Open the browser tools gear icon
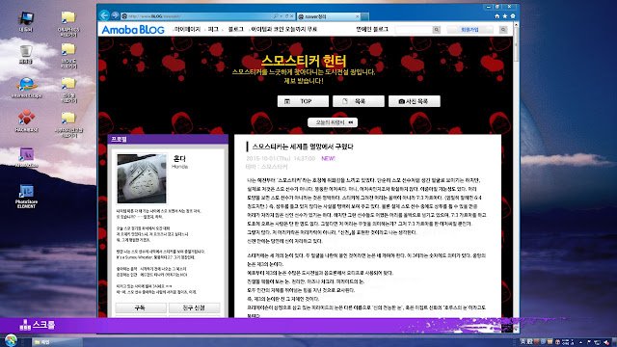The width and height of the screenshot is (617, 347). click(x=512, y=16)
